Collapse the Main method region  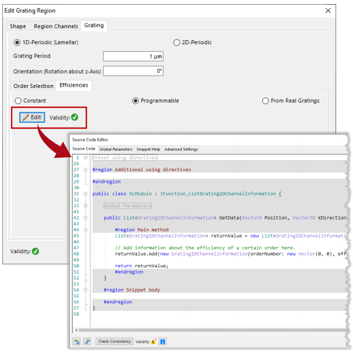(85, 230)
